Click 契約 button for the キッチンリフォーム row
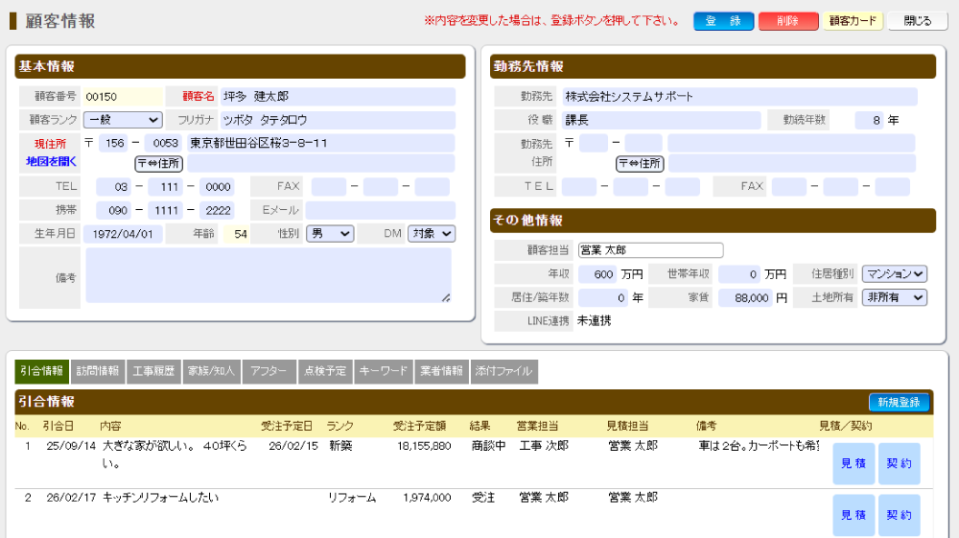Image resolution: width=959 pixels, height=538 pixels. [900, 515]
